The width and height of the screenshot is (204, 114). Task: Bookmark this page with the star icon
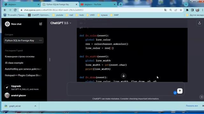[181, 10]
